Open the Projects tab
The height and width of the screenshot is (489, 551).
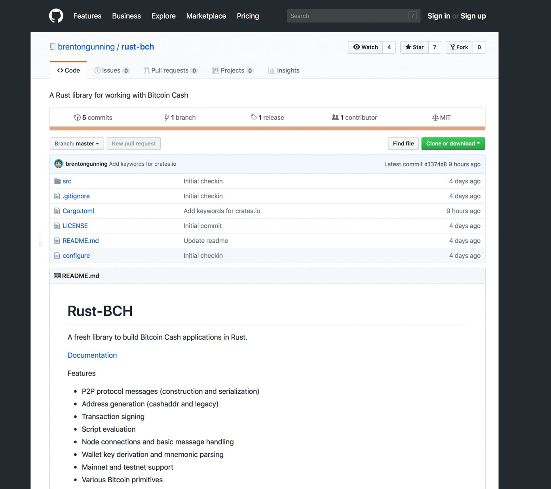[x=233, y=70]
